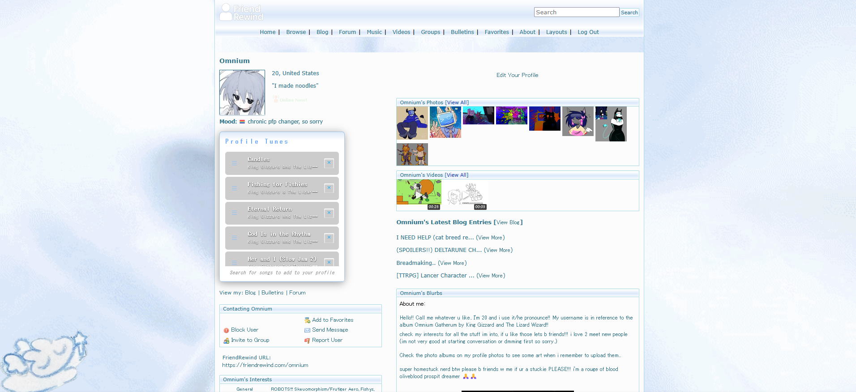Open the friendrewind.com/omnium URL
856x392 pixels.
(265, 365)
